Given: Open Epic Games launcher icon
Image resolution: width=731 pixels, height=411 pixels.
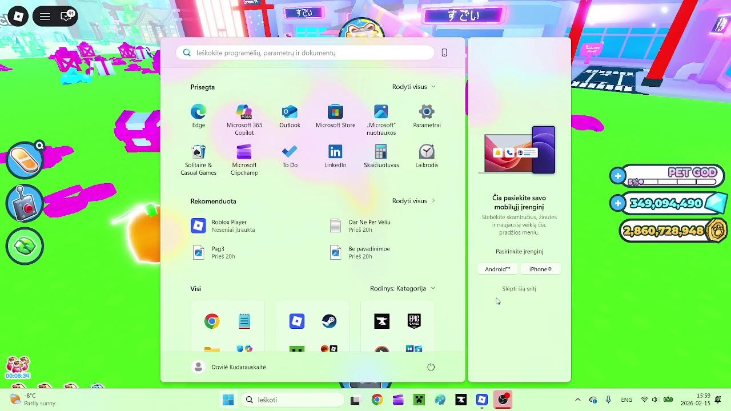Looking at the screenshot, I should click(x=414, y=321).
